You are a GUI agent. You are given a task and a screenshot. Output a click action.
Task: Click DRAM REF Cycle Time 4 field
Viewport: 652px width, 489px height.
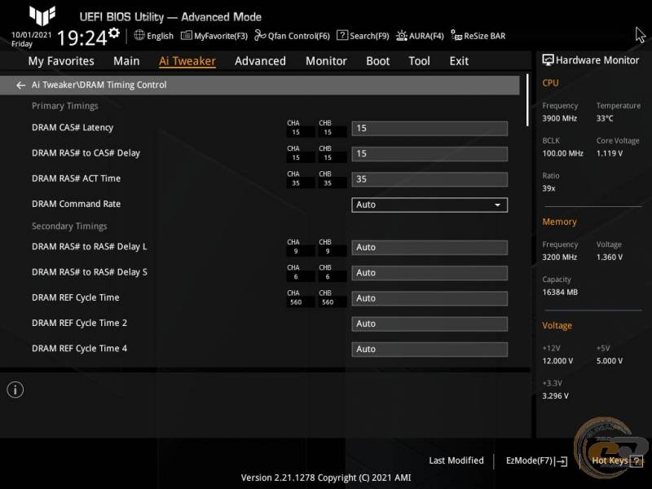point(430,350)
